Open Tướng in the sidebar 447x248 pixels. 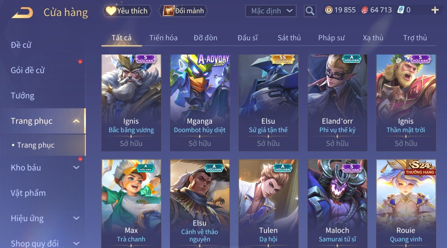click(23, 96)
